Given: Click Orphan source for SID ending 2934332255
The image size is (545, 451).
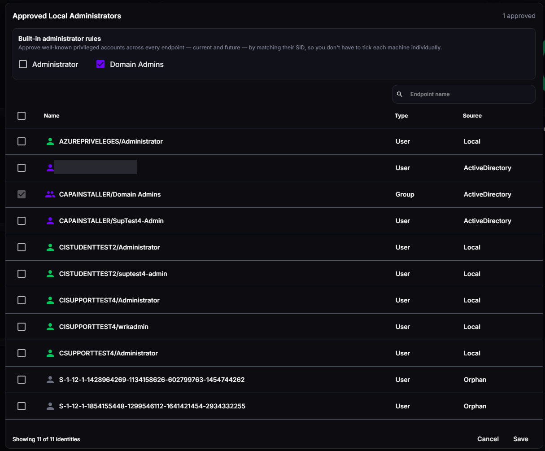Looking at the screenshot, I should (x=475, y=406).
